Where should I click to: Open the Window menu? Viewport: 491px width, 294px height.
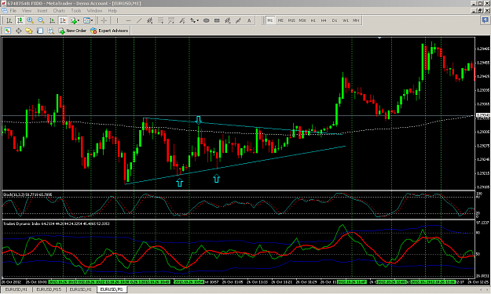coord(94,11)
